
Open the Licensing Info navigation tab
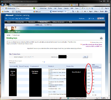pyautogui.click(x=20, y=22)
